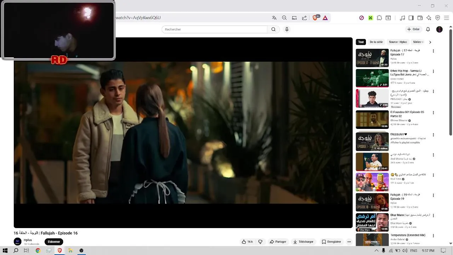Open options menu for Erkez Hip Hop video
The height and width of the screenshot is (255, 453).
[433, 71]
